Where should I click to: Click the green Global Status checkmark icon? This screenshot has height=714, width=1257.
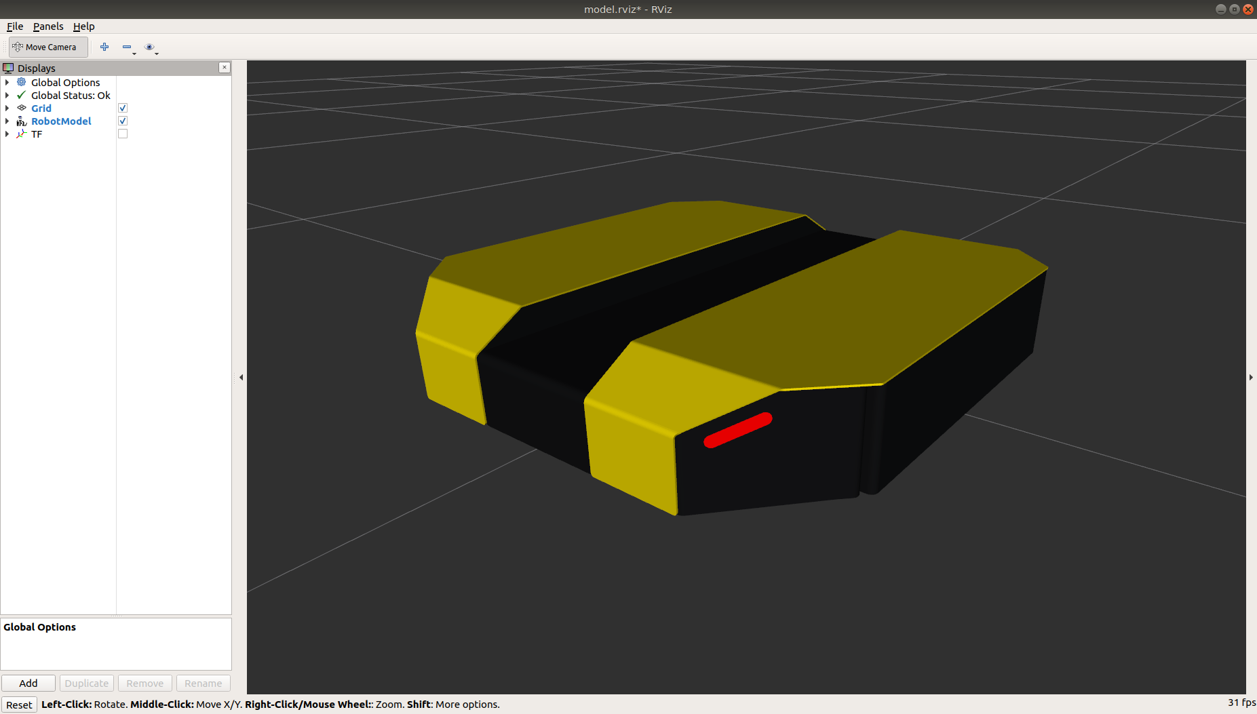22,96
